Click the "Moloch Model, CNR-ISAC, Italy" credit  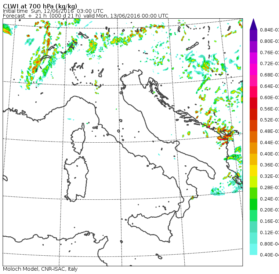tap(40, 269)
